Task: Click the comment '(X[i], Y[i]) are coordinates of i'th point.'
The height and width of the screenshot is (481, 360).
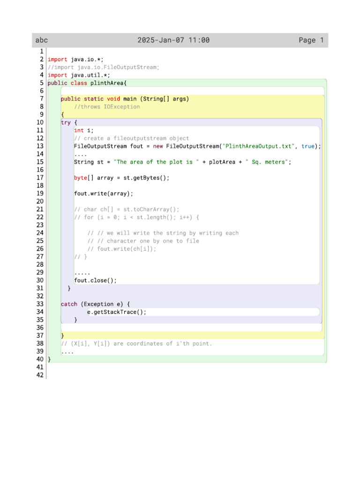Action: pyautogui.click(x=136, y=343)
